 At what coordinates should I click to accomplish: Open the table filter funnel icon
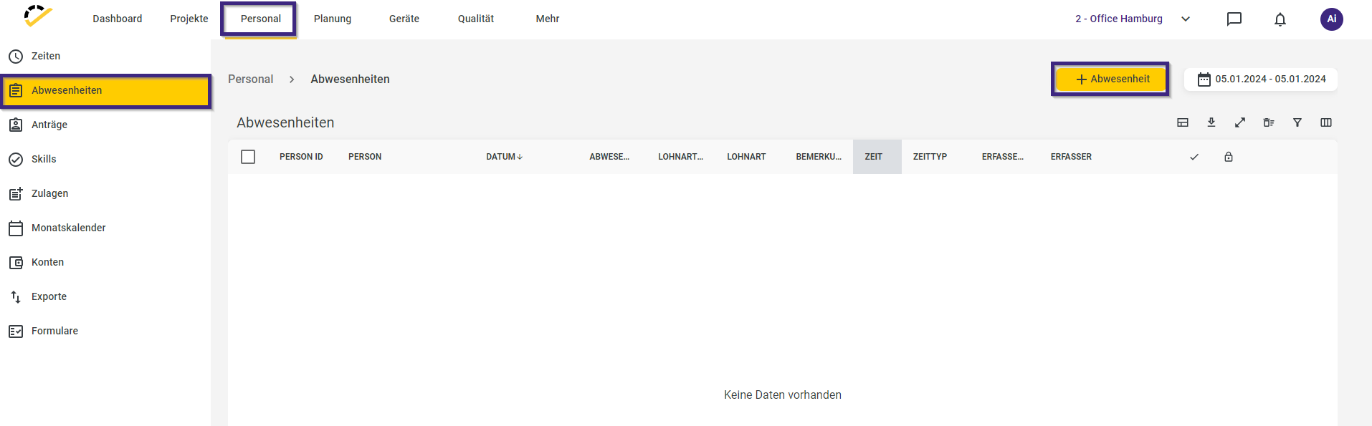click(1297, 122)
